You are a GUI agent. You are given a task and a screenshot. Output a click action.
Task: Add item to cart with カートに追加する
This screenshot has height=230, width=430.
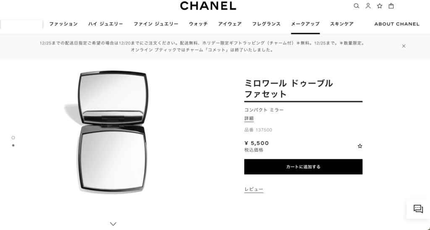tap(303, 167)
